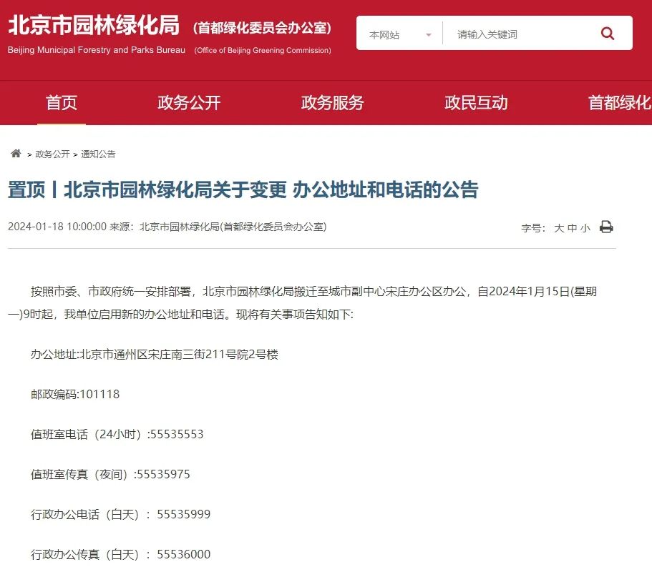
Task: Click the search magnifier icon
Action: 608,33
